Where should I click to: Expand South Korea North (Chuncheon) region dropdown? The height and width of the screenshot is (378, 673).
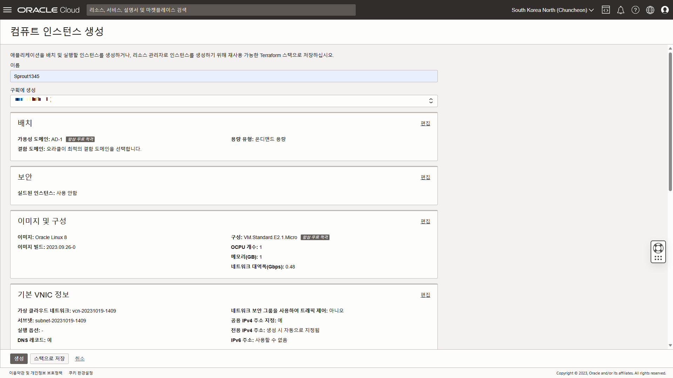coord(552,10)
